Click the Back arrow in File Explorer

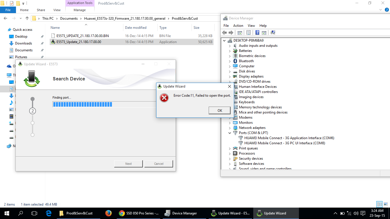[5, 19]
